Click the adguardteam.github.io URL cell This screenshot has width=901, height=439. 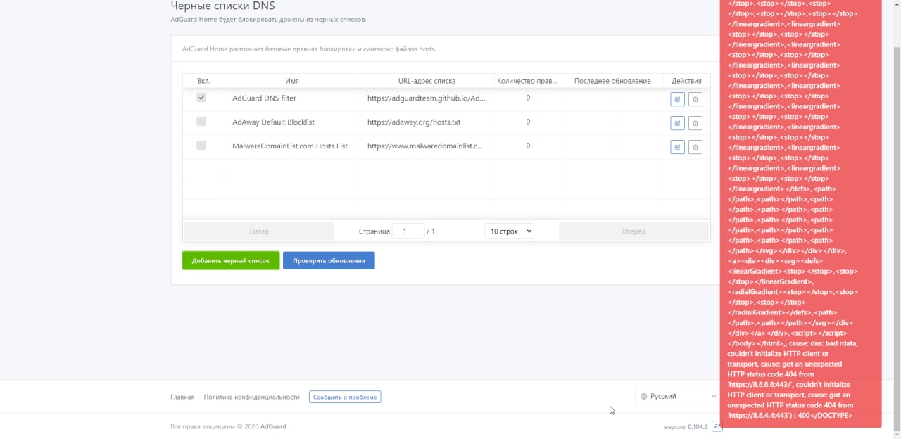tap(427, 98)
